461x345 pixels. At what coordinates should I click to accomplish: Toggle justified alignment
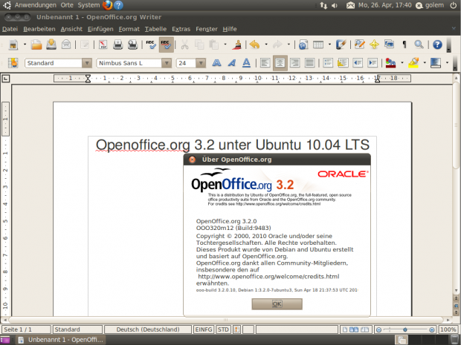[309, 63]
